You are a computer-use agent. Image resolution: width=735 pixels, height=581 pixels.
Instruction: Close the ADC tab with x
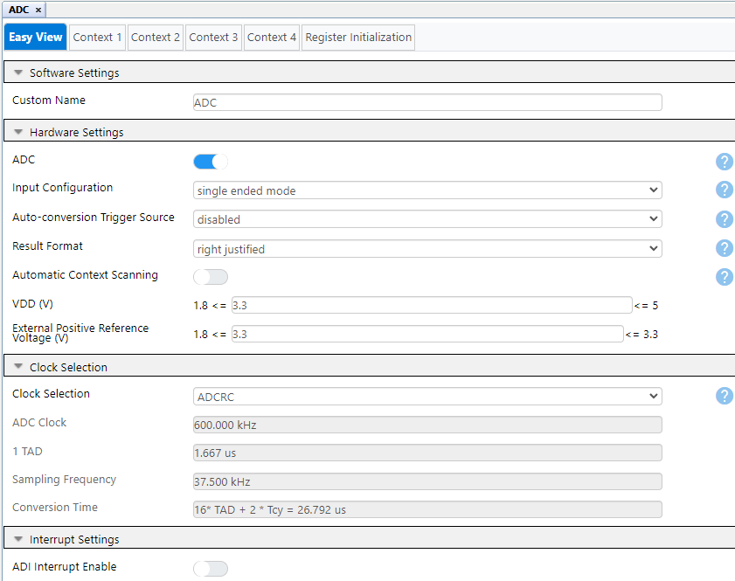[x=38, y=10]
